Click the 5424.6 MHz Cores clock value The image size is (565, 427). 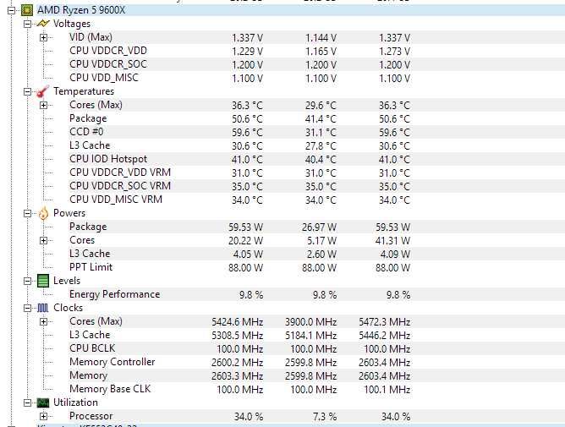pyautogui.click(x=237, y=322)
